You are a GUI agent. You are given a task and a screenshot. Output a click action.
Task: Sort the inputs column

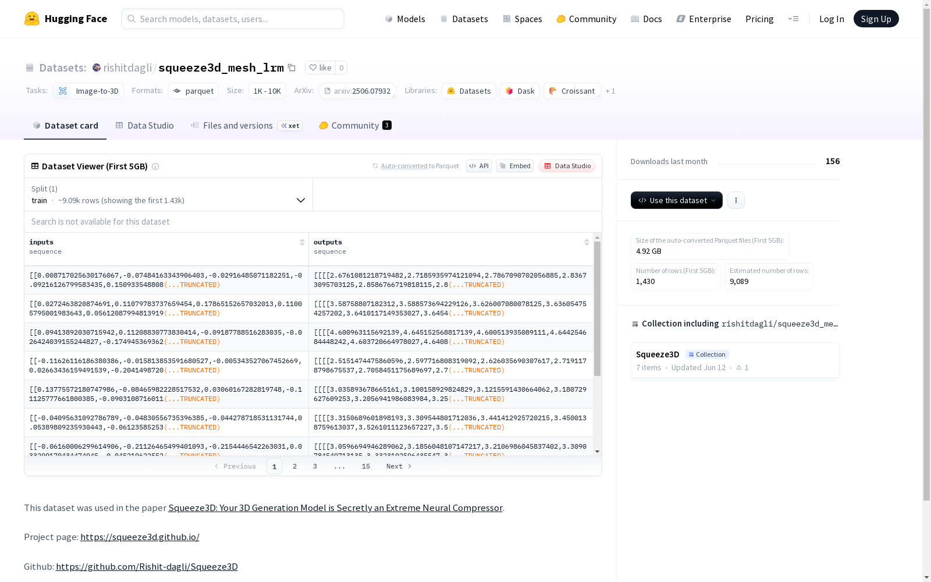coord(302,242)
